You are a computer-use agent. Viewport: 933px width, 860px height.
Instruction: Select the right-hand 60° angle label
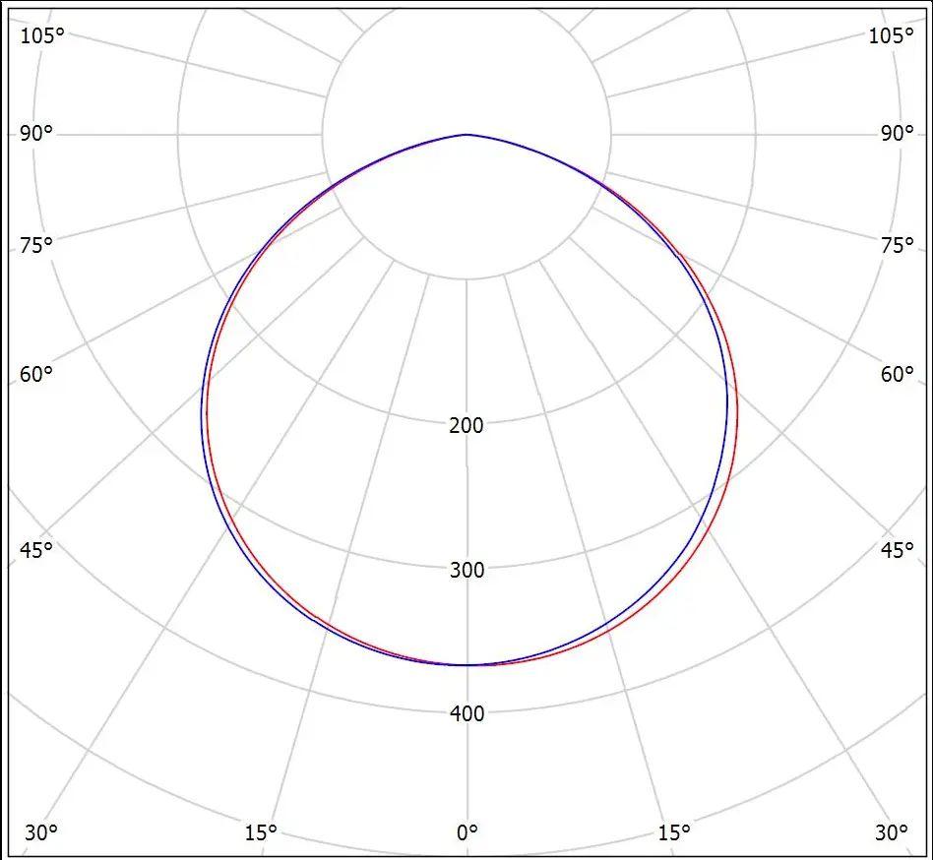[897, 374]
